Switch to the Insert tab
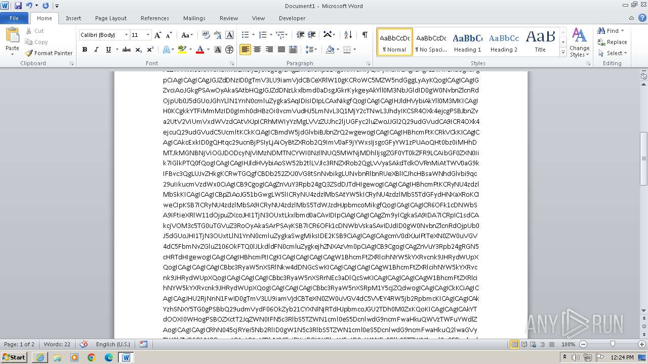The height and width of the screenshot is (364, 648). pyautogui.click(x=73, y=18)
